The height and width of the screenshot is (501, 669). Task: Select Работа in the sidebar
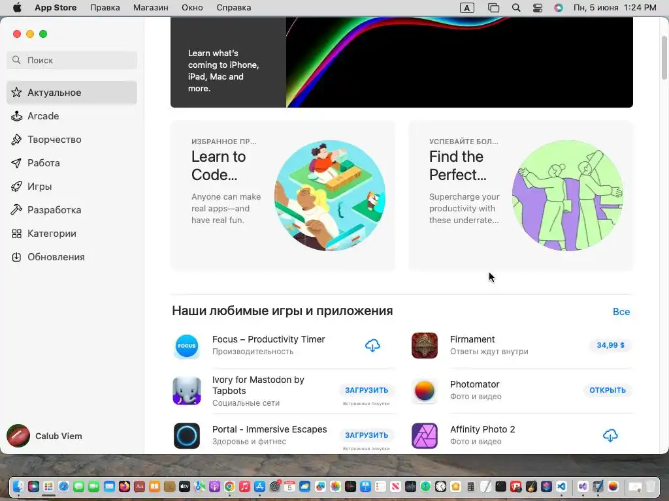[72, 162]
